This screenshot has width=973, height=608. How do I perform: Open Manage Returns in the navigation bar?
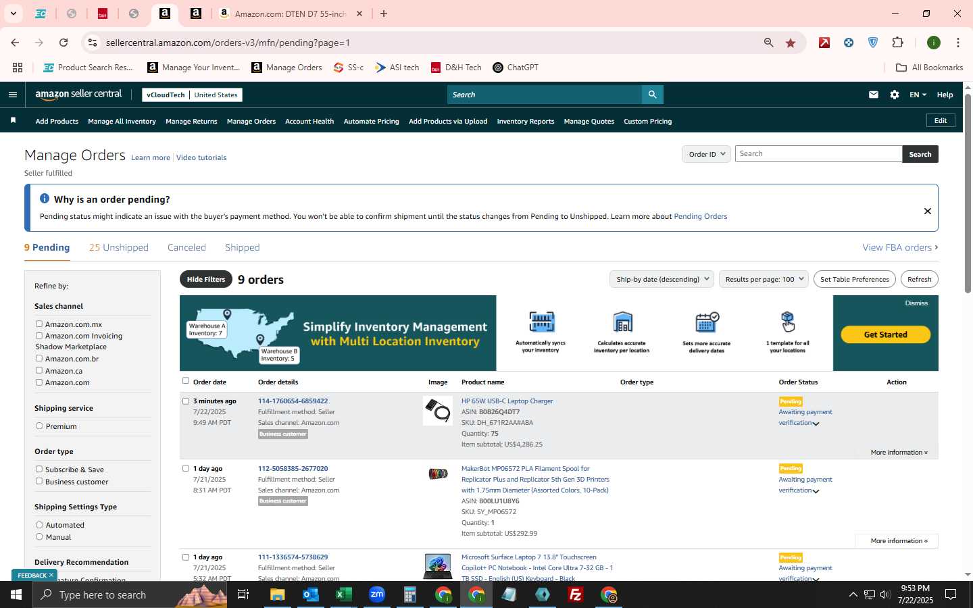coord(191,122)
